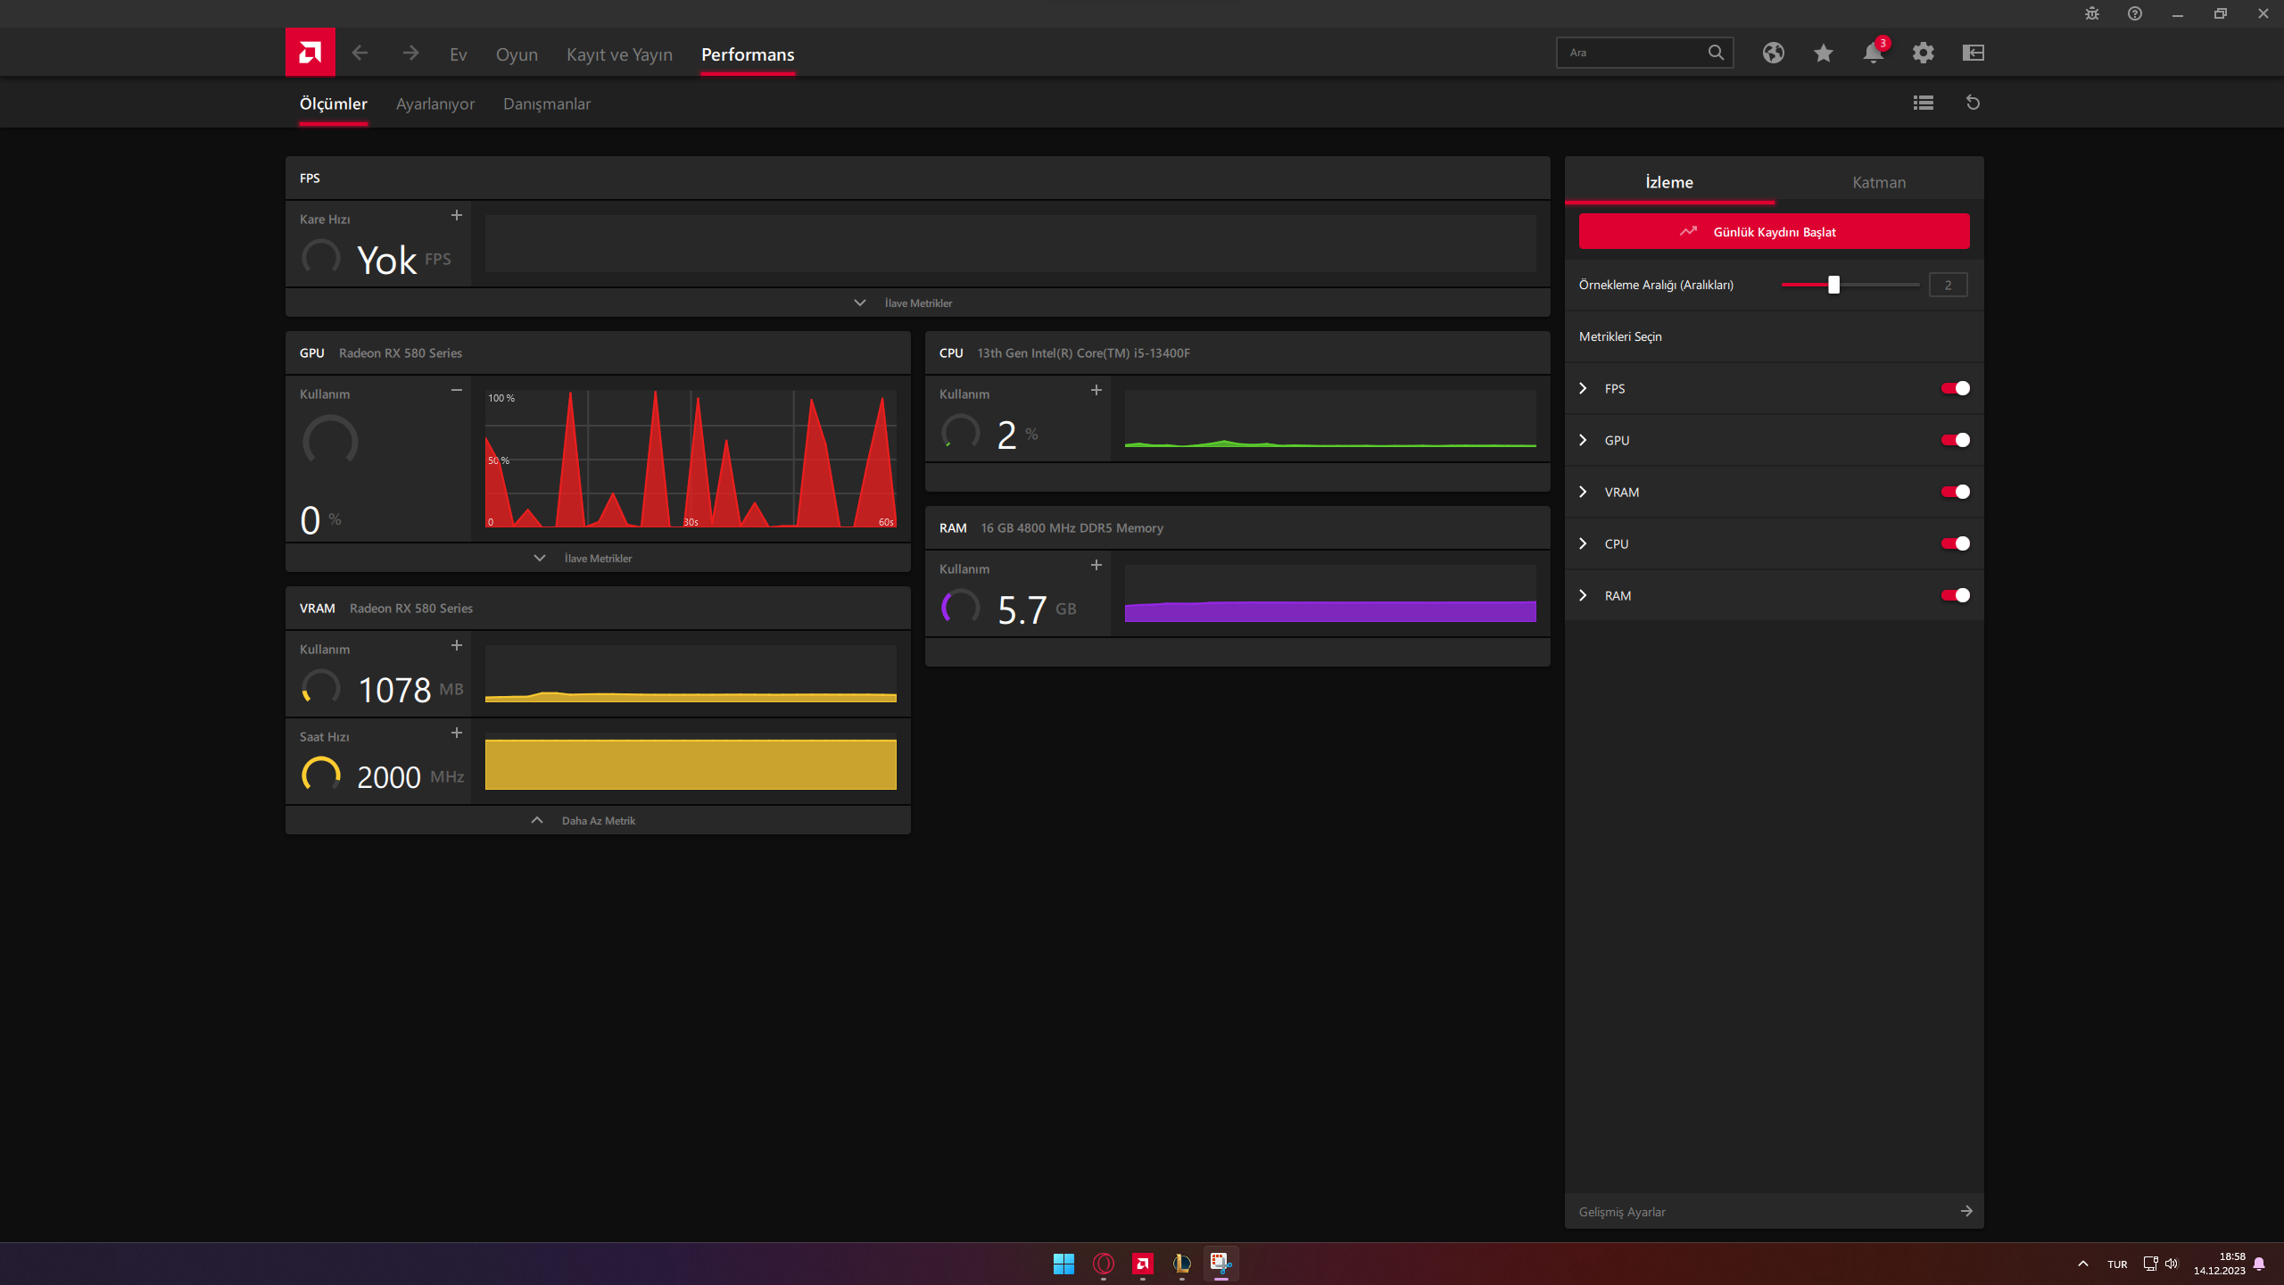The image size is (2284, 1285).
Task: Open Windows Start menu
Action: click(x=1063, y=1264)
